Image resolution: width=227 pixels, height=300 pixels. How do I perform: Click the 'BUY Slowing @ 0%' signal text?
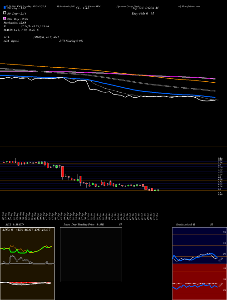(71, 41)
